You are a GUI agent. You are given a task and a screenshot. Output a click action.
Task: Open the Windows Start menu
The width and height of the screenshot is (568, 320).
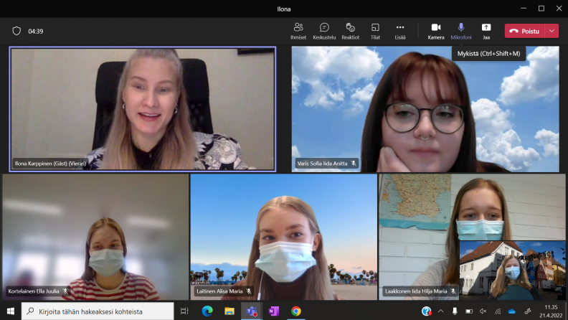click(x=11, y=311)
